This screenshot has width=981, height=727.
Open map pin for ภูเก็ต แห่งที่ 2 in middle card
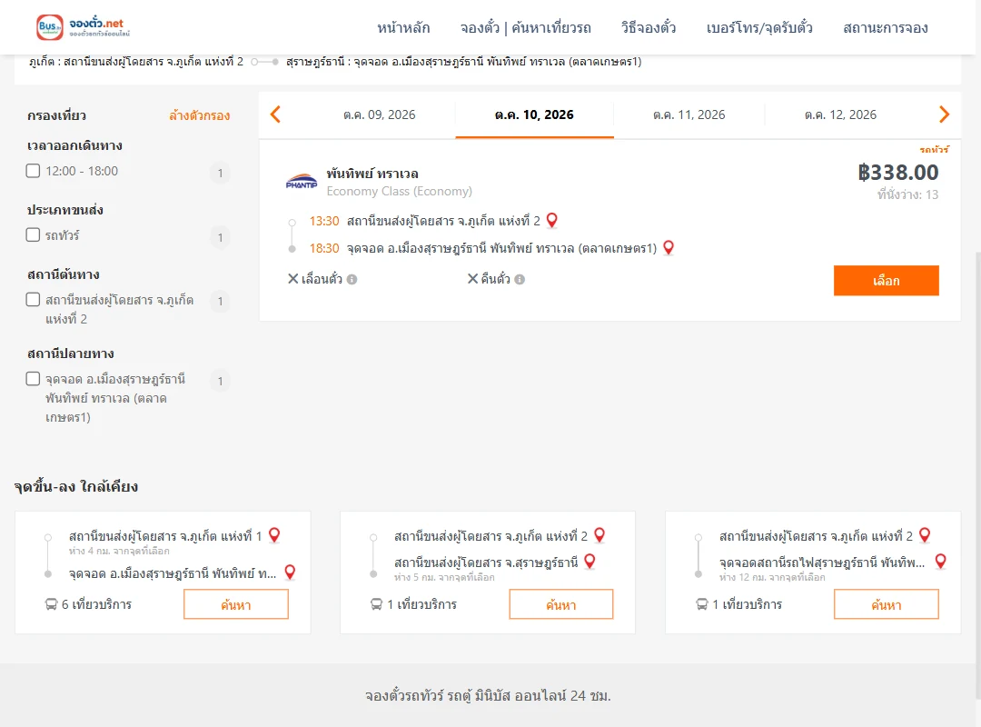coord(599,535)
